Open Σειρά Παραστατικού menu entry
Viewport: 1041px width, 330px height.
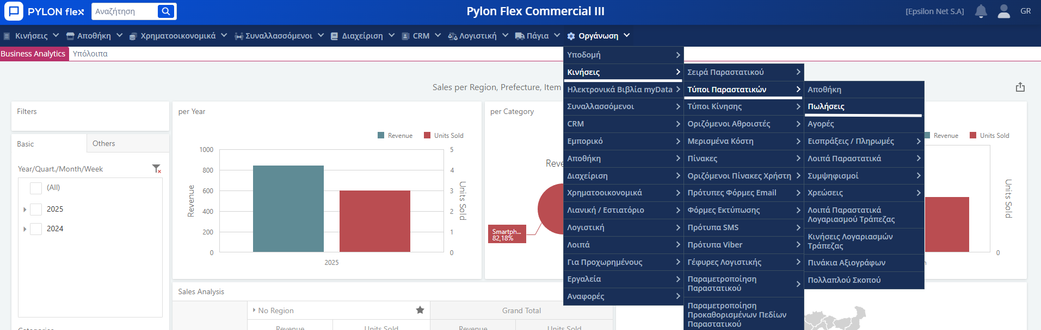[744, 72]
